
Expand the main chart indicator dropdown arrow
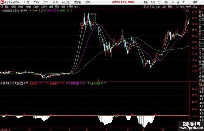click(21, 11)
